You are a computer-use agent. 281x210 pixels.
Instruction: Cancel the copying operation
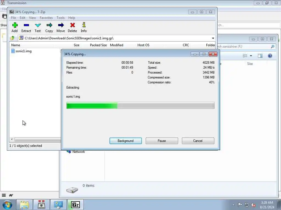point(198,141)
